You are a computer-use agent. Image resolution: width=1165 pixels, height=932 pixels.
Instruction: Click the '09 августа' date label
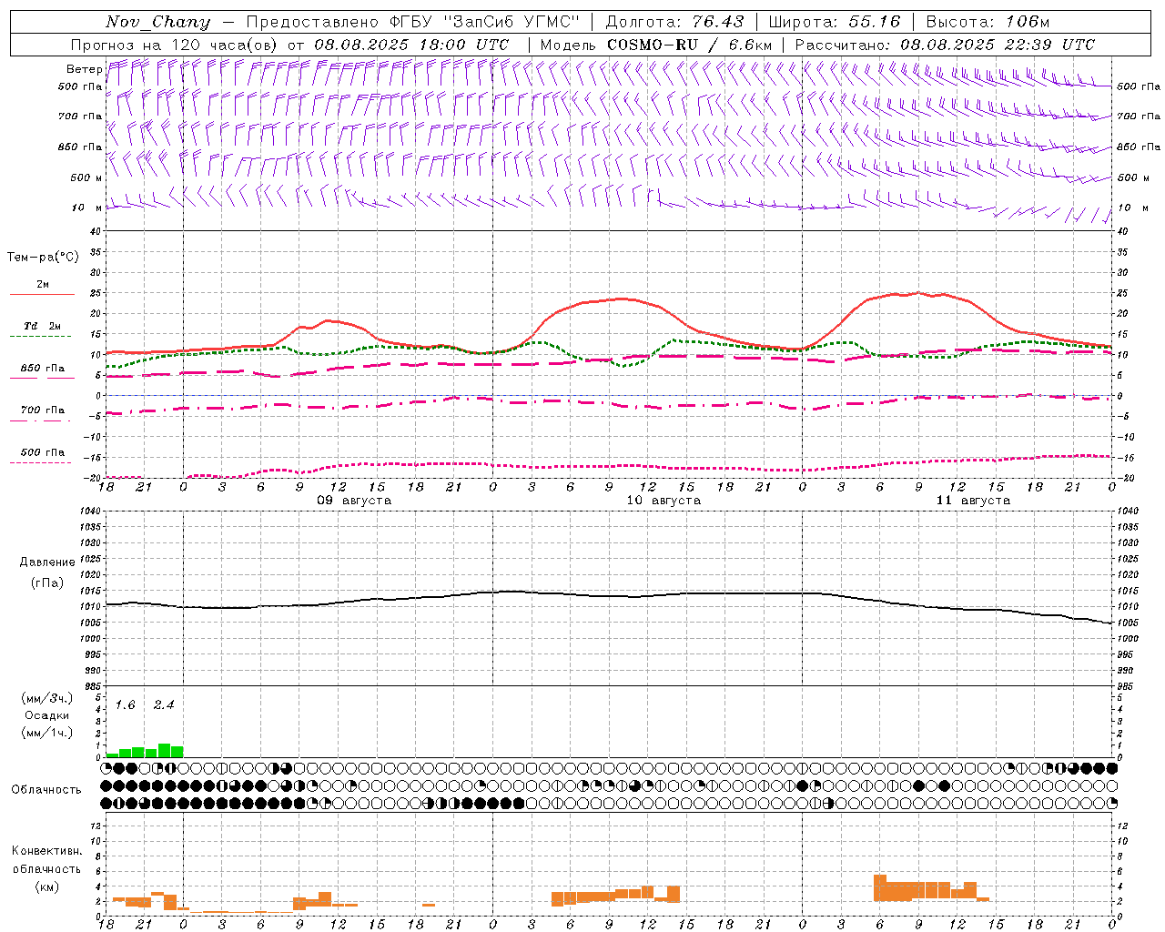tap(354, 501)
